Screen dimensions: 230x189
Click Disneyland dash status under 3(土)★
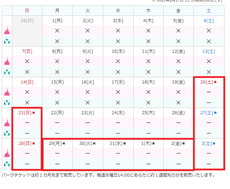(x=209, y=153)
